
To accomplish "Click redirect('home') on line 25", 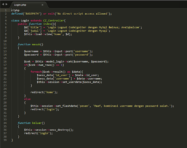I will pos(44,92).
